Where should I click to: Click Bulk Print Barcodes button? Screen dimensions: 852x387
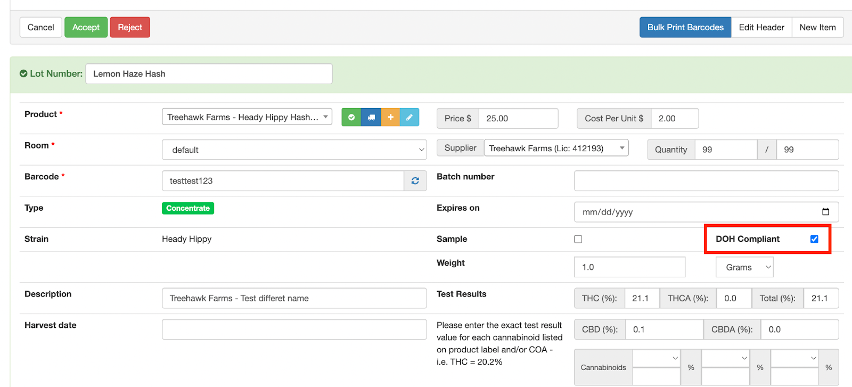[685, 27]
